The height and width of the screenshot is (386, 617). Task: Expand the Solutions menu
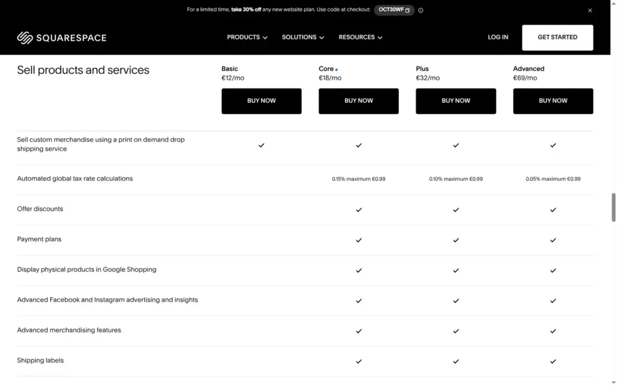coord(302,37)
